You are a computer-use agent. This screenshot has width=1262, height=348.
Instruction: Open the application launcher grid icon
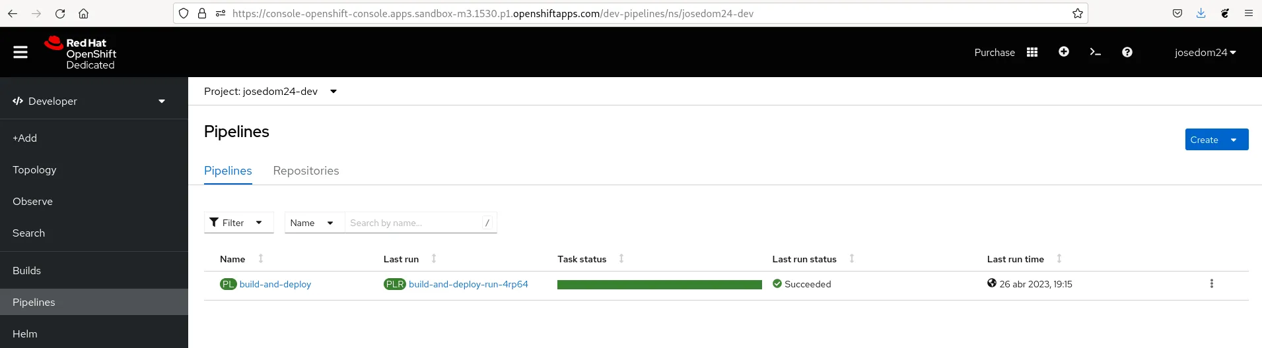pyautogui.click(x=1032, y=52)
